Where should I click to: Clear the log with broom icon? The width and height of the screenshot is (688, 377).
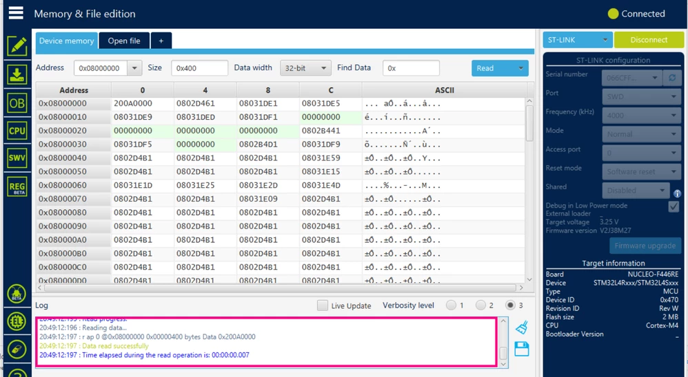coord(522,327)
